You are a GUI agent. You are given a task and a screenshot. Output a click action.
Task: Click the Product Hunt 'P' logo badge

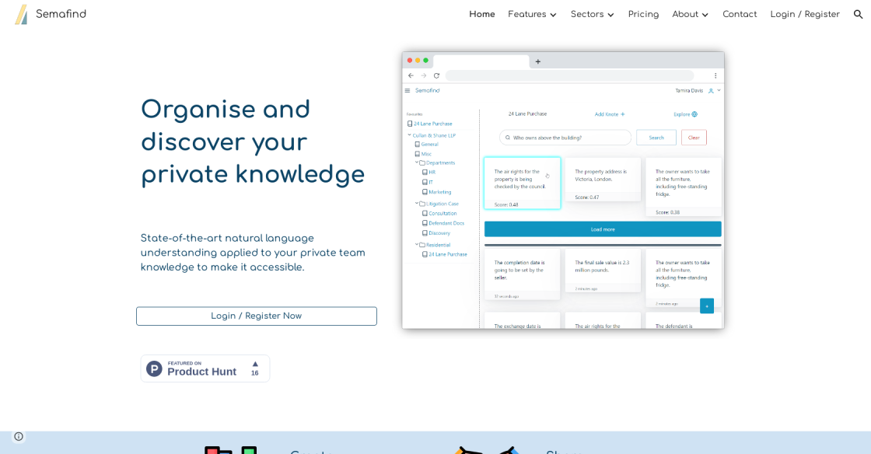[155, 368]
